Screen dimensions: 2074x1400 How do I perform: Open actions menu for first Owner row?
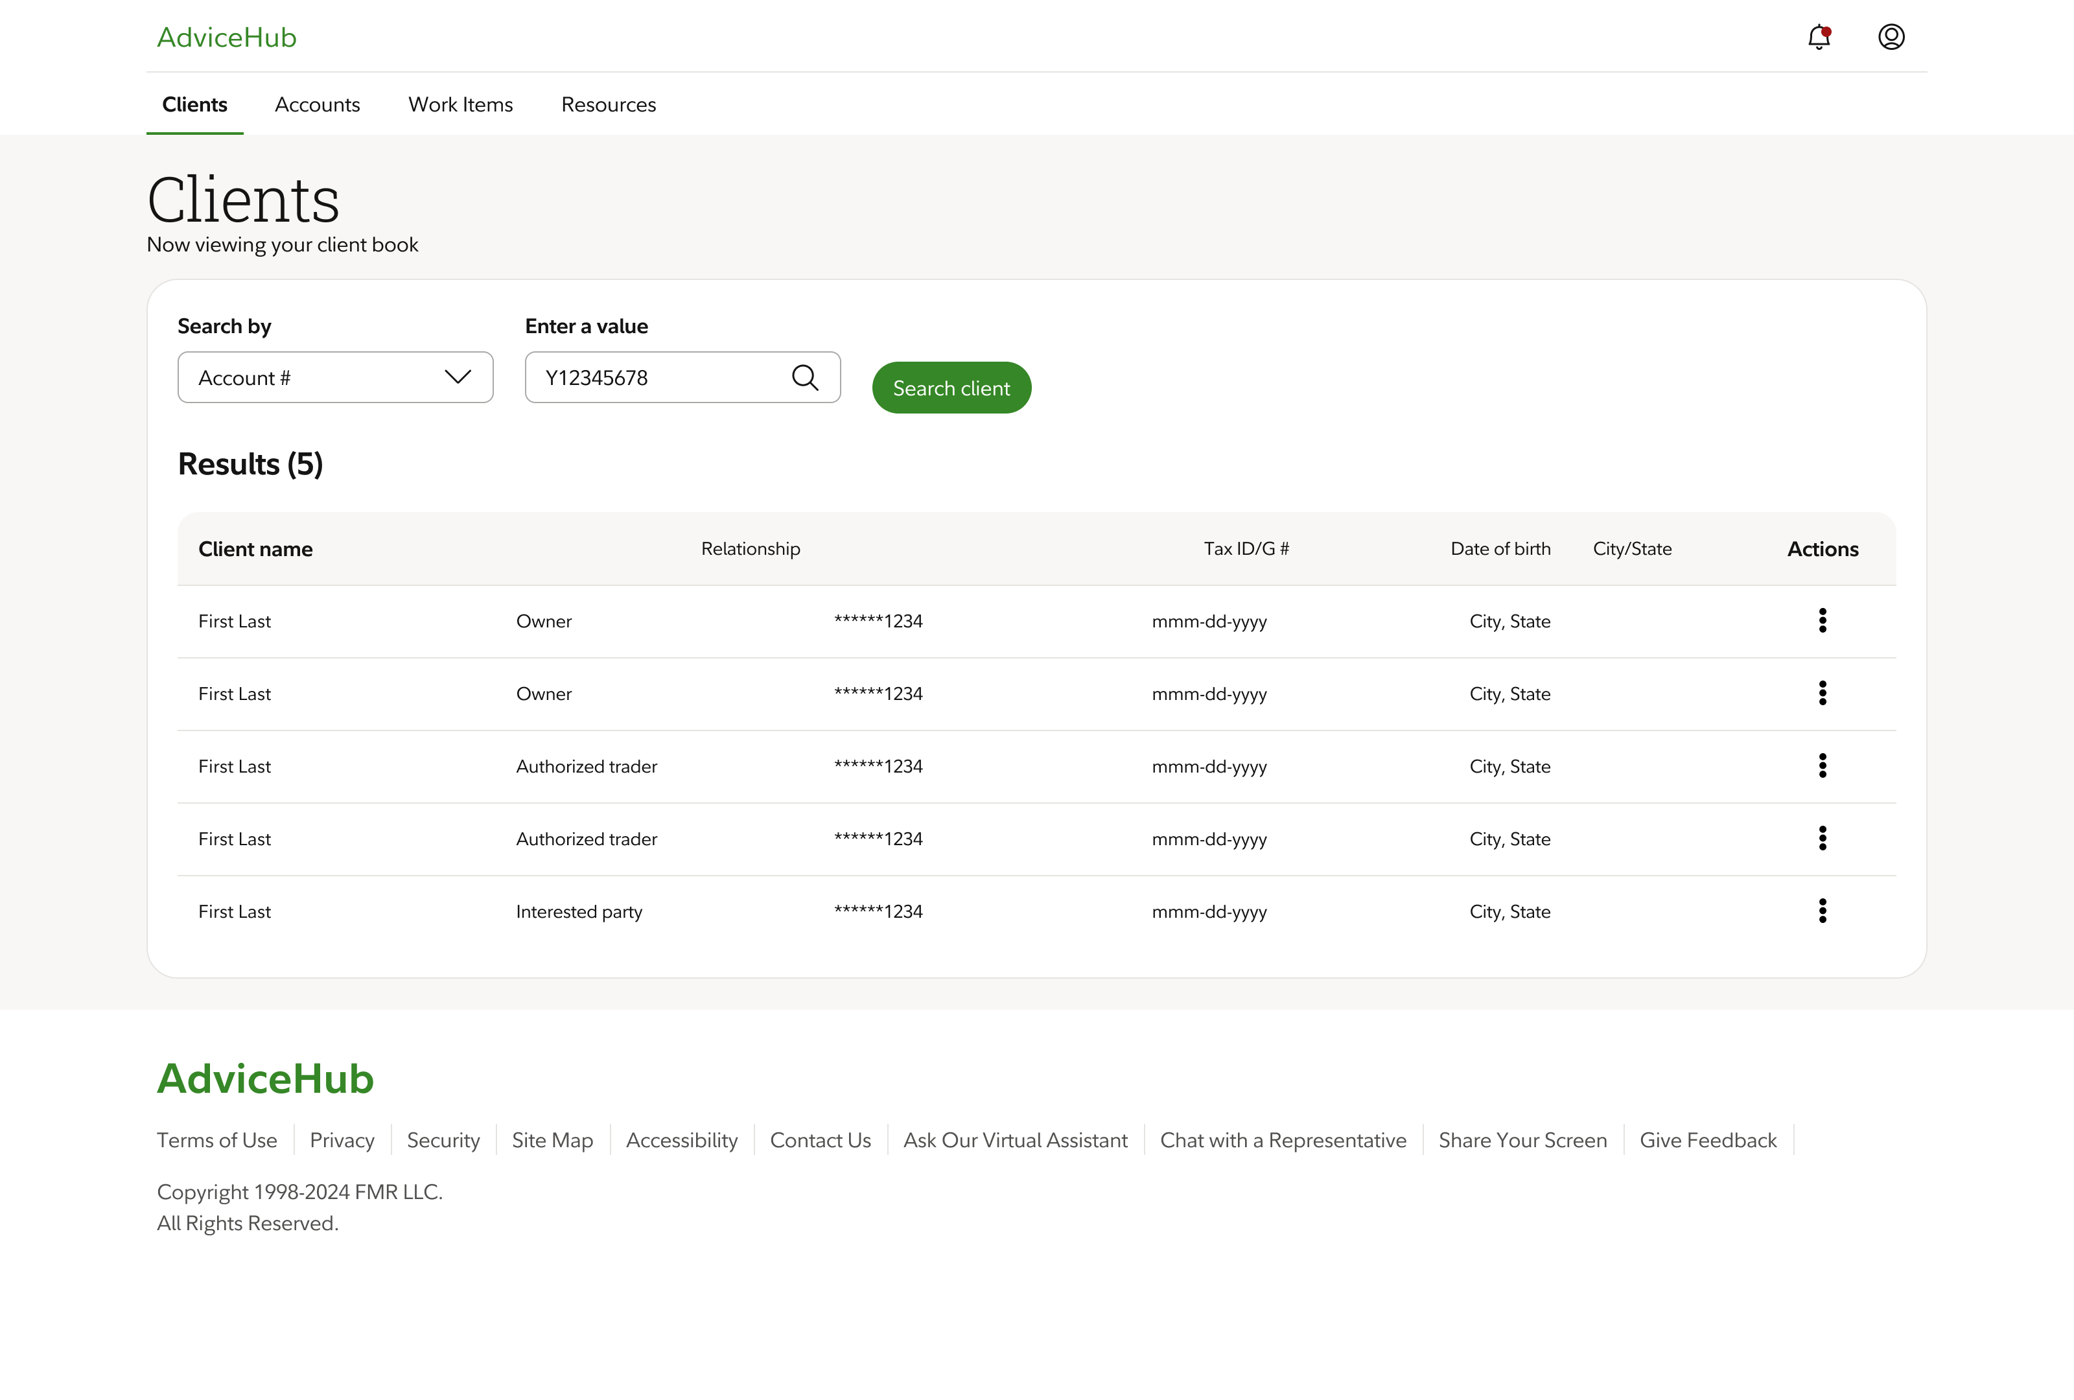[x=1823, y=620]
